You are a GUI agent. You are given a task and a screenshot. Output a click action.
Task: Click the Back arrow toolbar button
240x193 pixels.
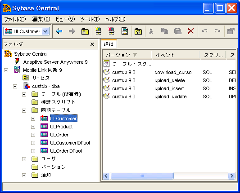click(x=59, y=31)
